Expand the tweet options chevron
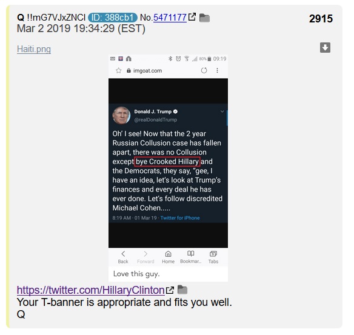The image size is (354, 335). tap(222, 111)
